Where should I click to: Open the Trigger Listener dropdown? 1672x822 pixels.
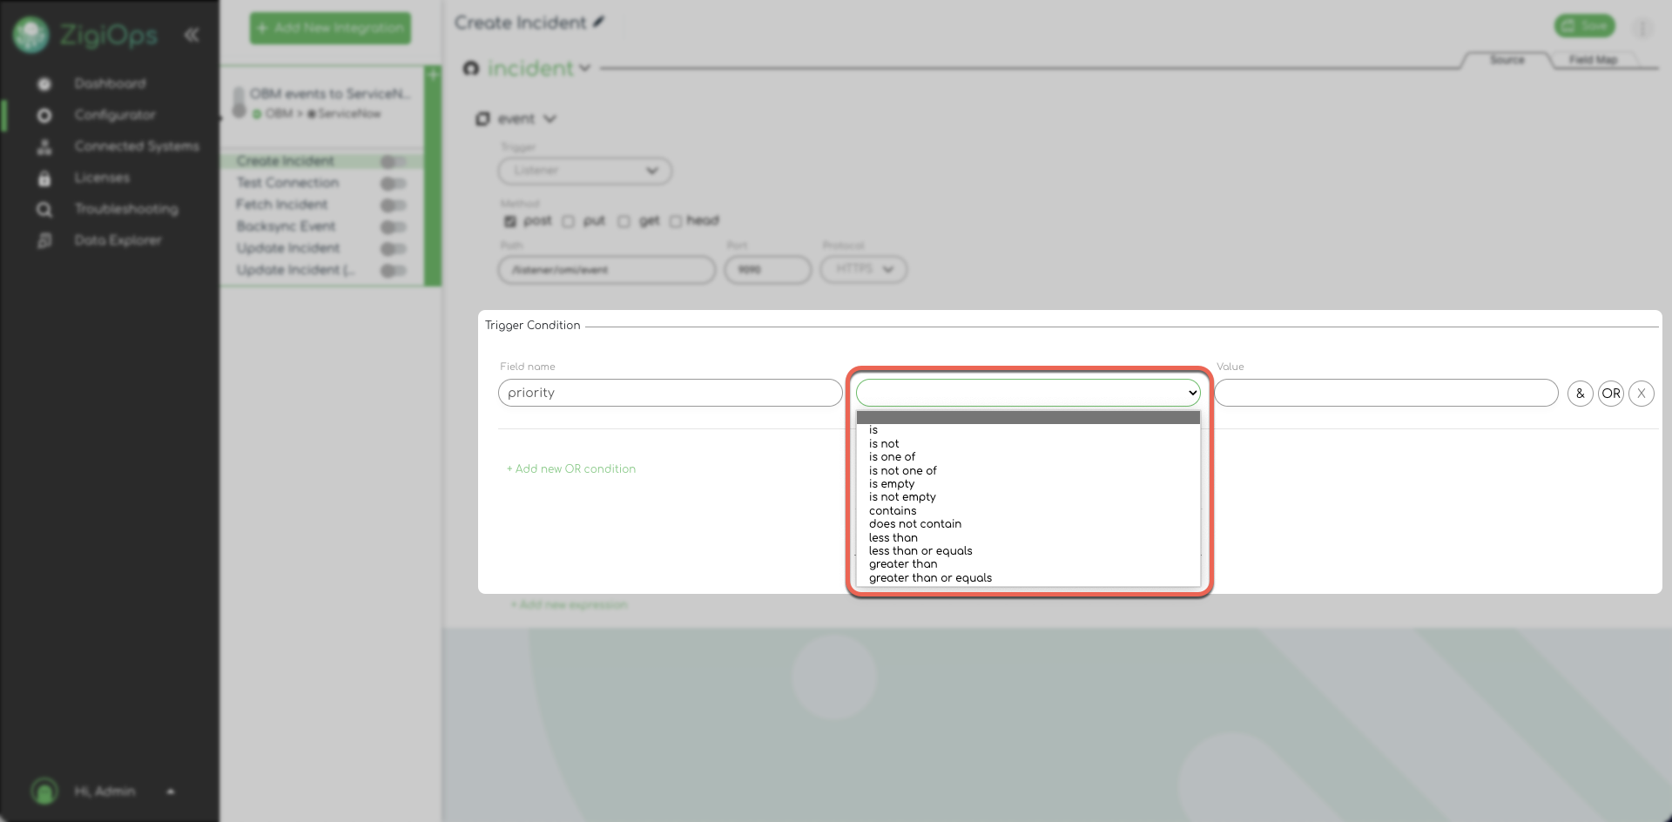click(584, 171)
